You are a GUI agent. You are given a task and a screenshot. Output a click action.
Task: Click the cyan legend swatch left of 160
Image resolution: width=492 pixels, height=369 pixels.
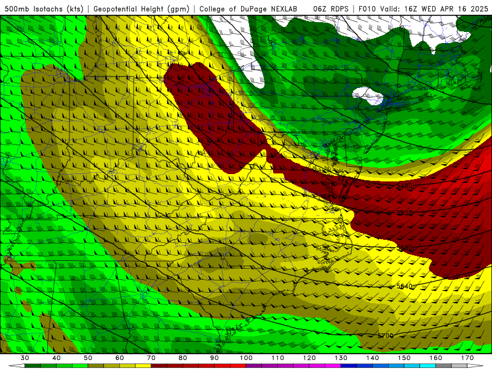(427, 365)
